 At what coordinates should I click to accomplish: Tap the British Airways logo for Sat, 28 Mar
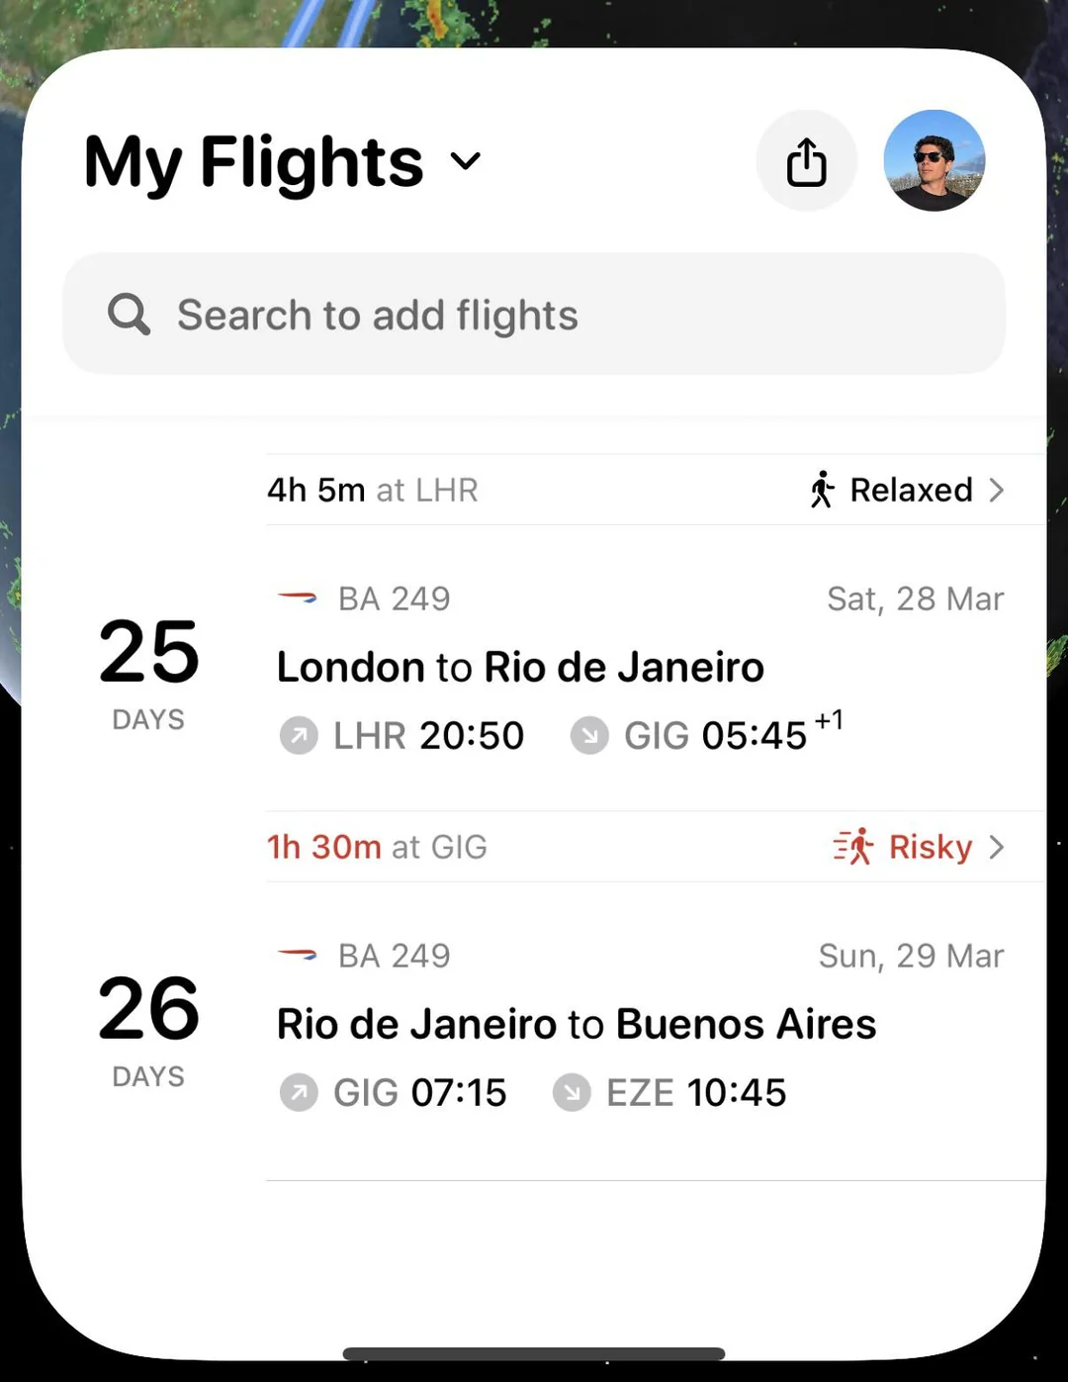298,598
